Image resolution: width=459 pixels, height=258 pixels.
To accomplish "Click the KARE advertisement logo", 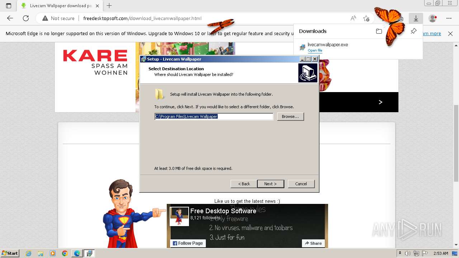I will (95, 62).
